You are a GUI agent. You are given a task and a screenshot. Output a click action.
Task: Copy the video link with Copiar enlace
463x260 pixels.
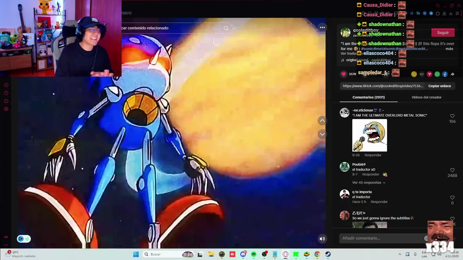(x=439, y=86)
